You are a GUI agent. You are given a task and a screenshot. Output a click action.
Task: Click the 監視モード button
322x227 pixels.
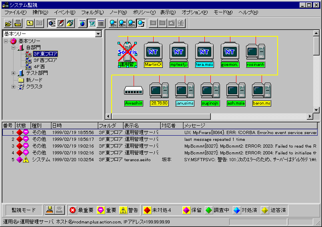24,210
